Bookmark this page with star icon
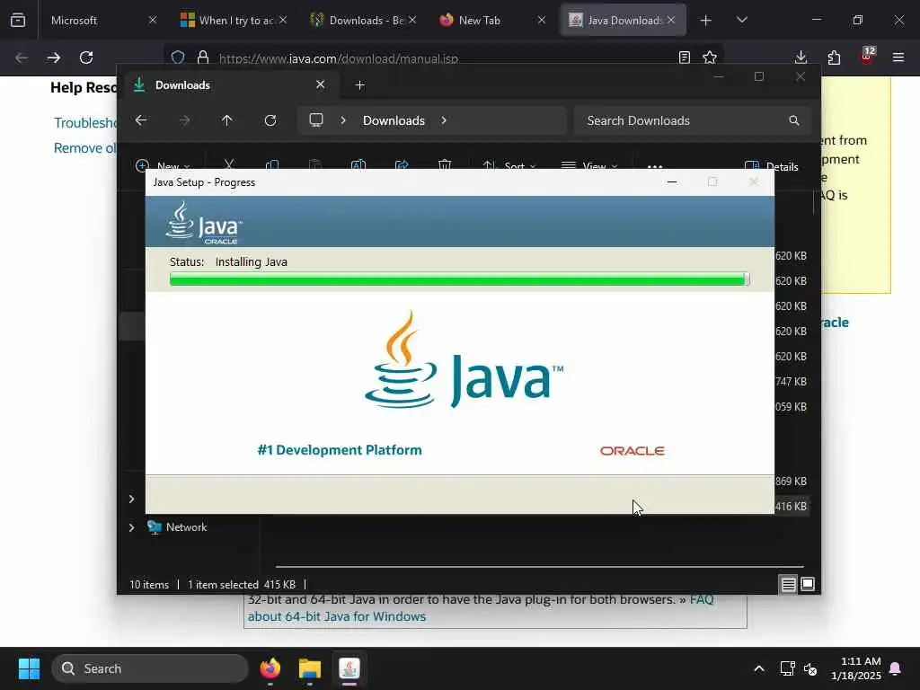920x690 pixels. pos(710,57)
